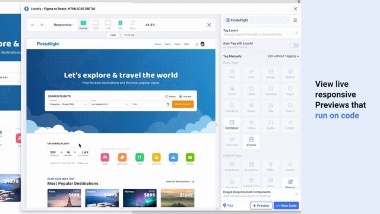Open the Paris $699 destination card

(x=64, y=198)
